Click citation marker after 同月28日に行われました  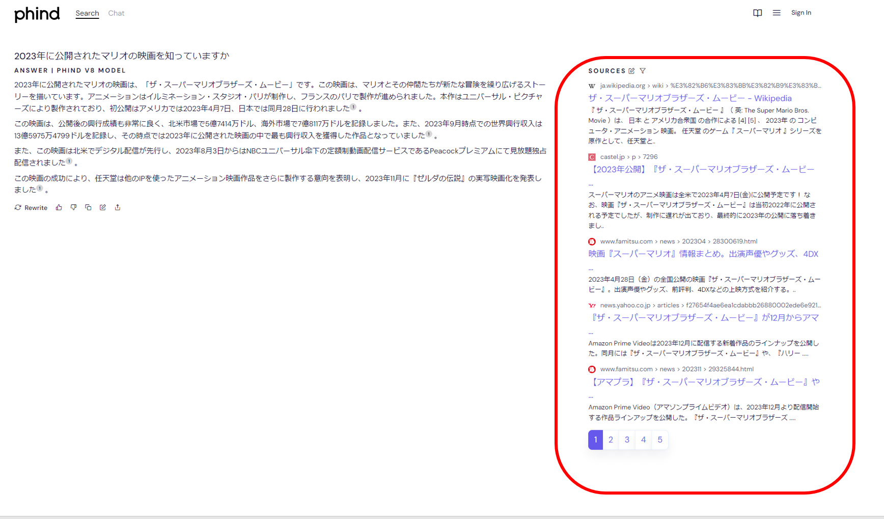coord(353,107)
